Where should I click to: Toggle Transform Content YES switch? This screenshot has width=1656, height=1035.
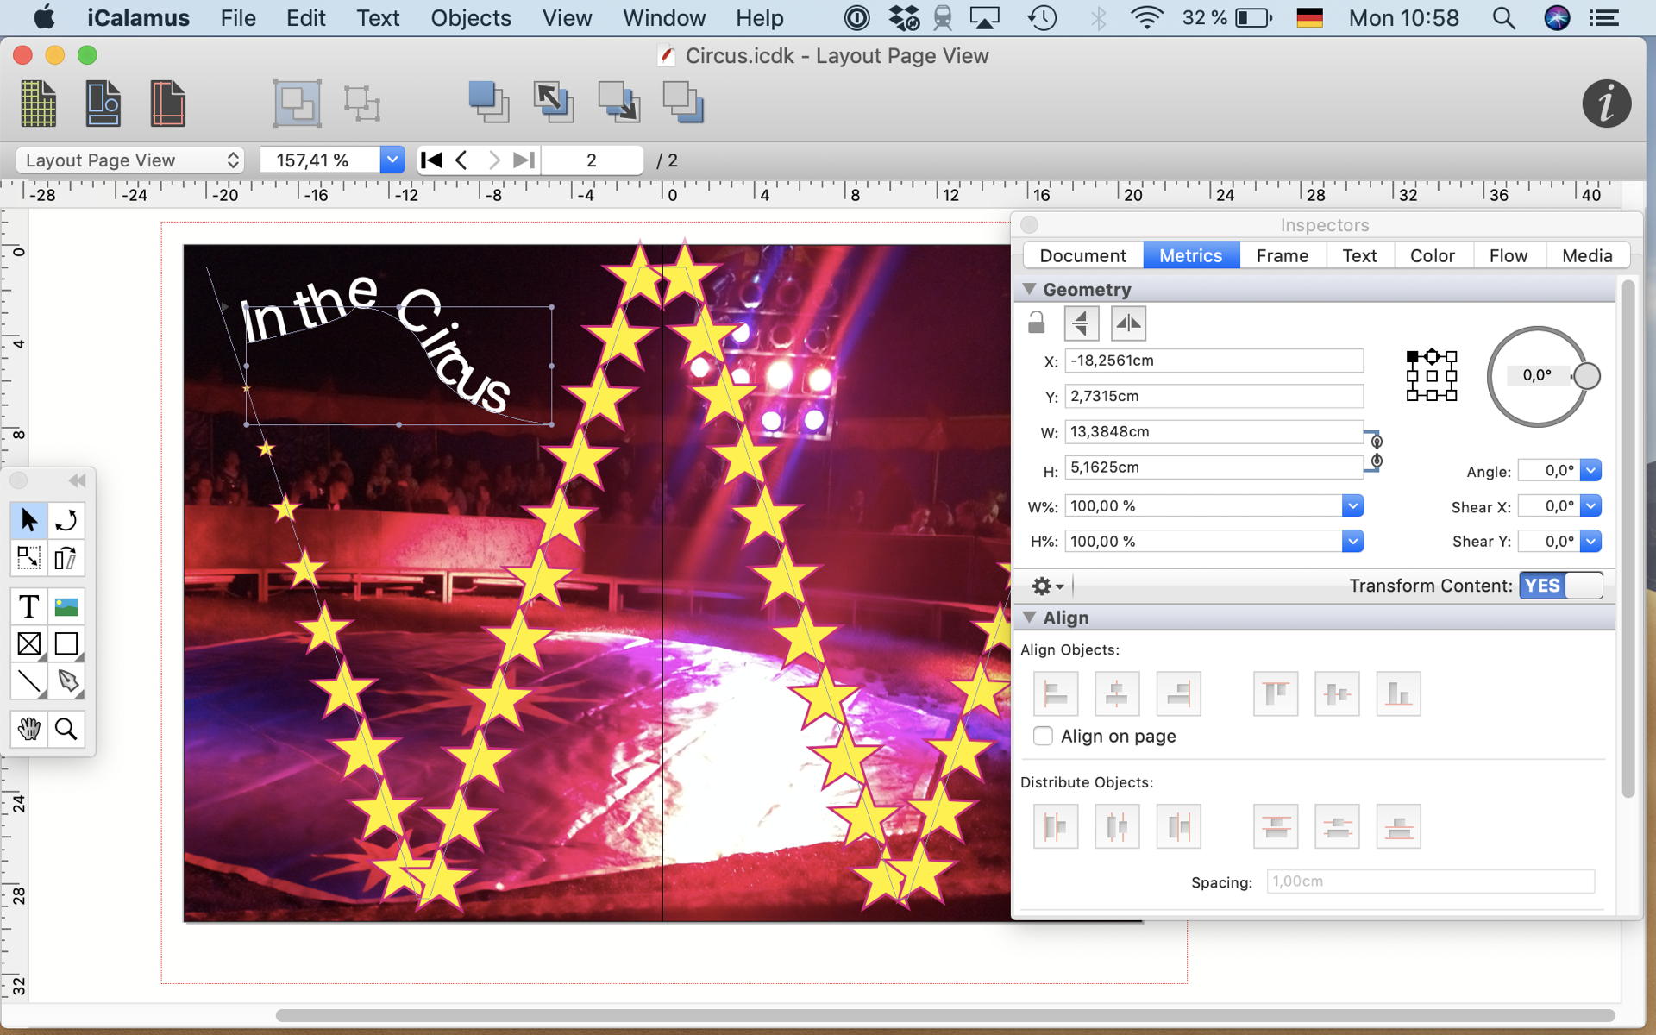click(x=1561, y=586)
